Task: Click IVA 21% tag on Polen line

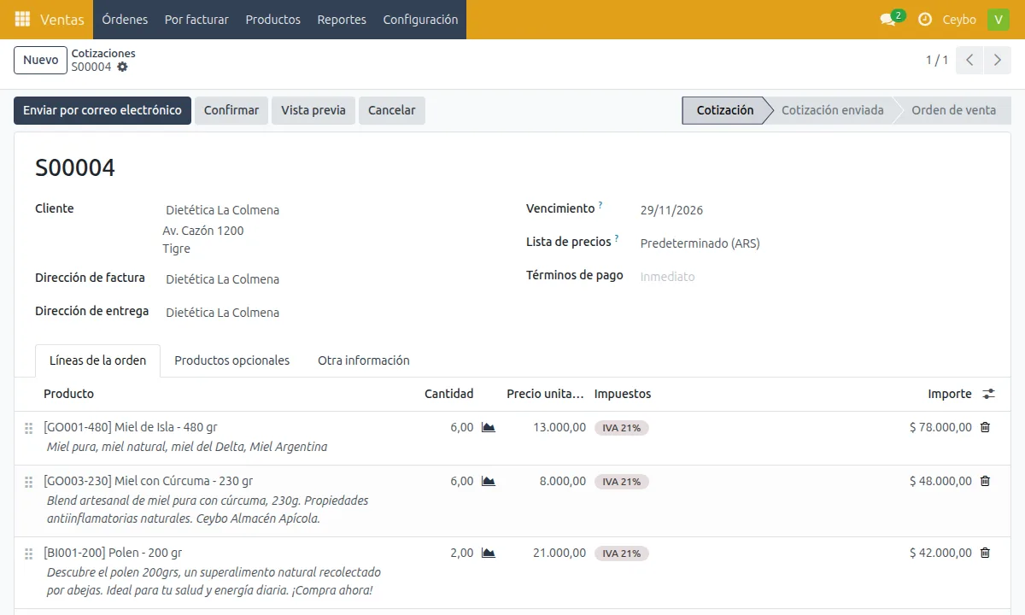Action: point(622,553)
